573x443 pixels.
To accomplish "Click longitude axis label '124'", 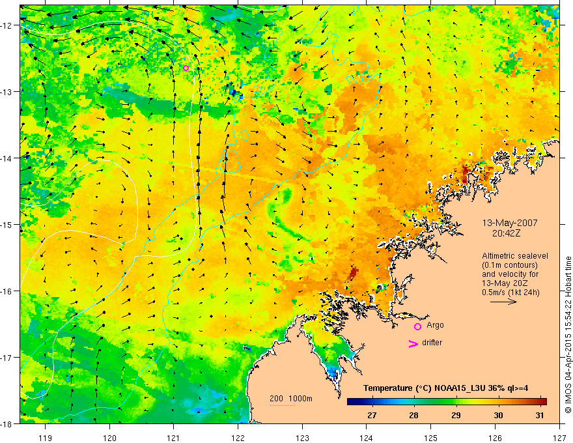I will [x=367, y=438].
